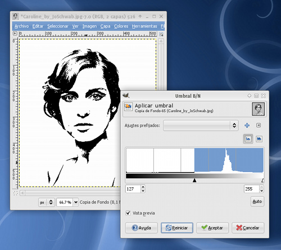Select the logarithmic histogram icon
This screenshot has width=281, height=250.
259,139
